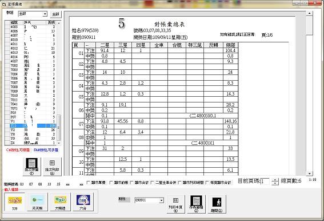Enable the first display checkbox (顯示單價)
Image resolution: width=324 pixels, height=221 pixels.
click(x=88, y=183)
